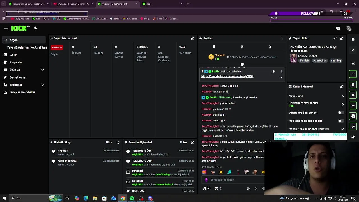Click the Azerbaijan tag in stream info
The height and width of the screenshot is (202, 359).
pos(320,61)
